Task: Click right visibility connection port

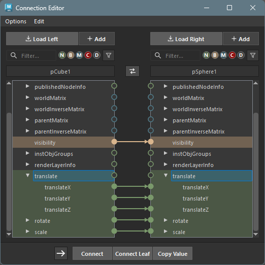Action: pos(151,142)
